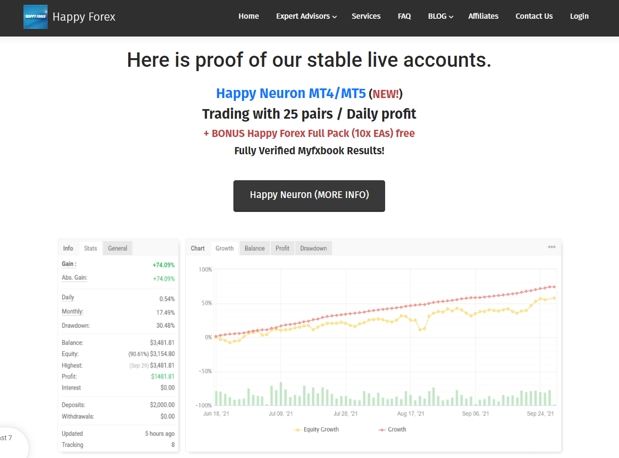Toggle the Equity Growth legend marker
Image resolution: width=619 pixels, height=458 pixels.
click(298, 430)
